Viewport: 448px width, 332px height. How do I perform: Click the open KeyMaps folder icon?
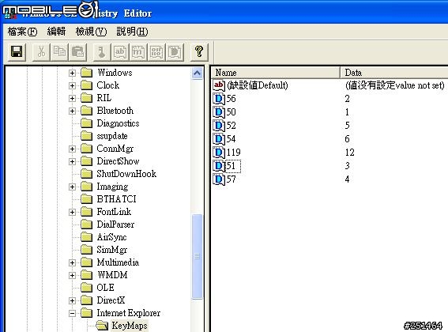click(x=102, y=326)
